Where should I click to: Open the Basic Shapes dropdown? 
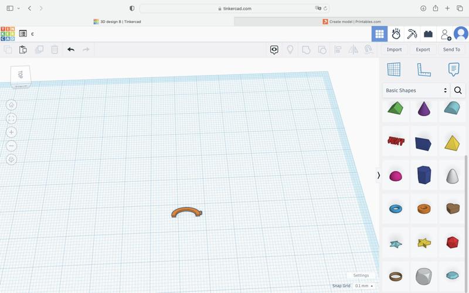(x=416, y=90)
